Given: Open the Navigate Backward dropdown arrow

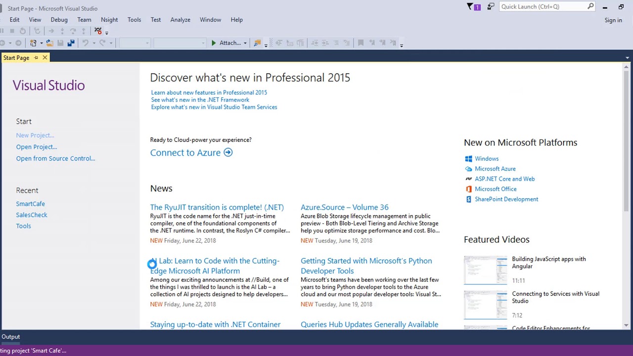Looking at the screenshot, I should coord(9,44).
